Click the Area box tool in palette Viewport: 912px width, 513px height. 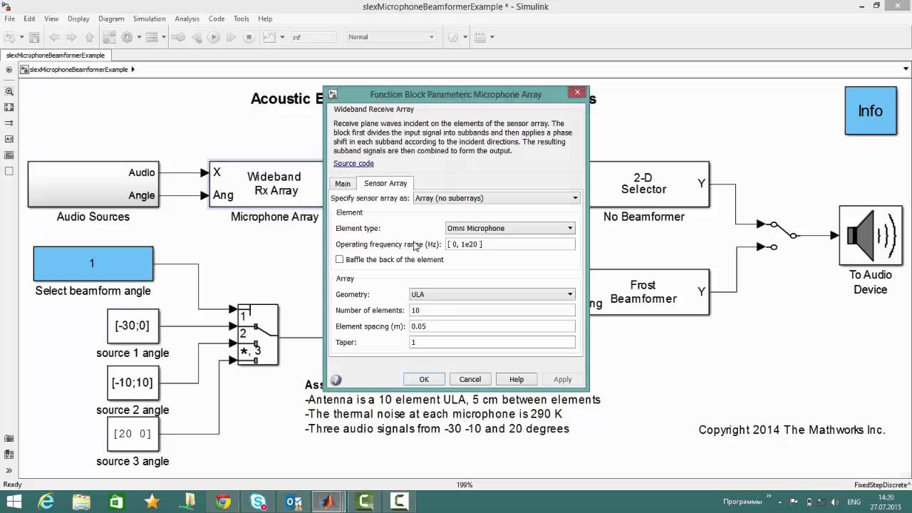click(x=9, y=171)
